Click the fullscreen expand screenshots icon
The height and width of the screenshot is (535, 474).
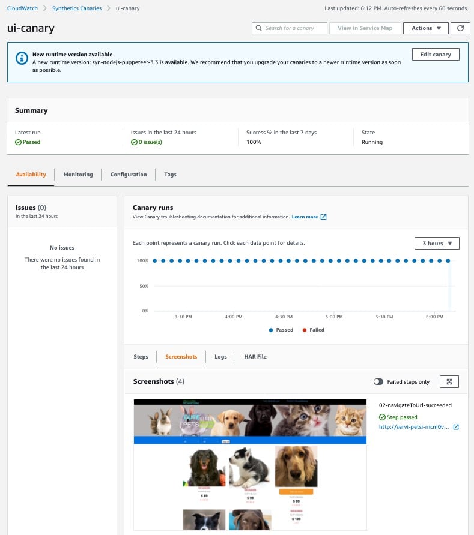pos(449,381)
